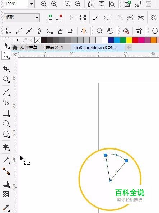Click the Cusp Node icon
Viewport: 159px width, 213px height.
pyautogui.click(x=120, y=18)
